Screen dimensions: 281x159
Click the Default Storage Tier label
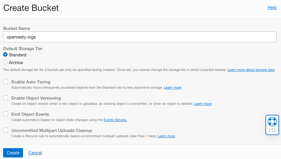[23, 49]
